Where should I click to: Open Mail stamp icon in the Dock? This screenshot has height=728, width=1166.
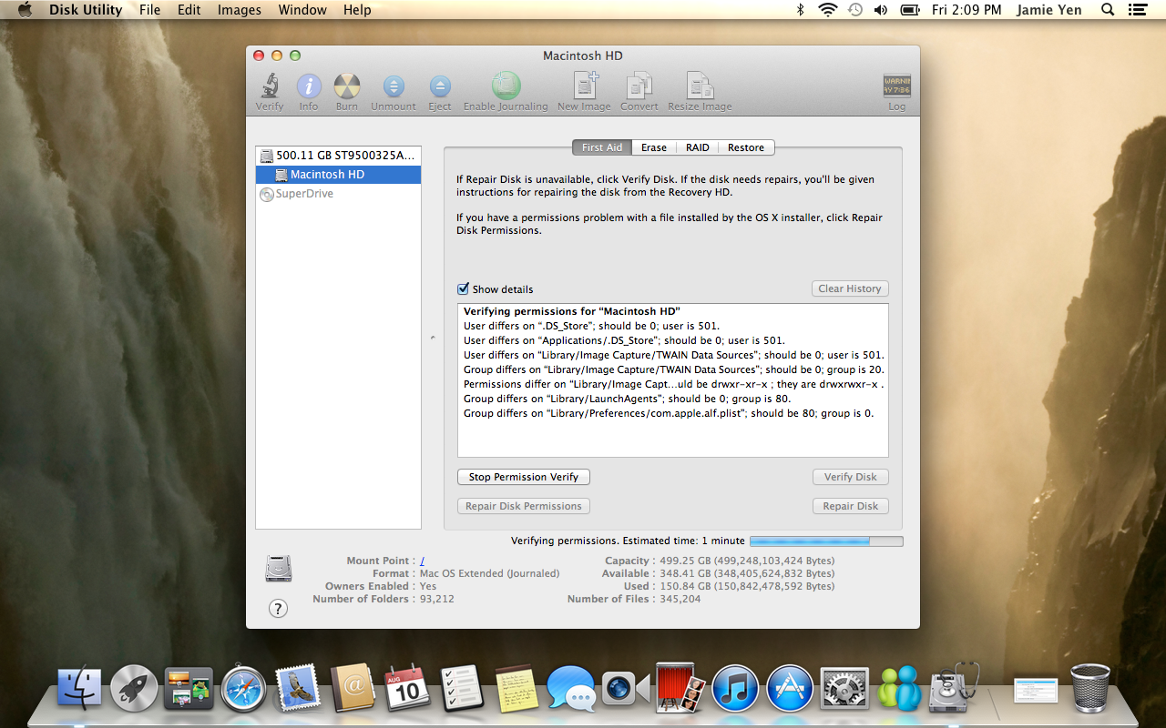(298, 687)
